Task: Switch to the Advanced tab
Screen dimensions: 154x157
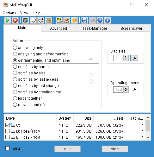Action: [59, 28]
